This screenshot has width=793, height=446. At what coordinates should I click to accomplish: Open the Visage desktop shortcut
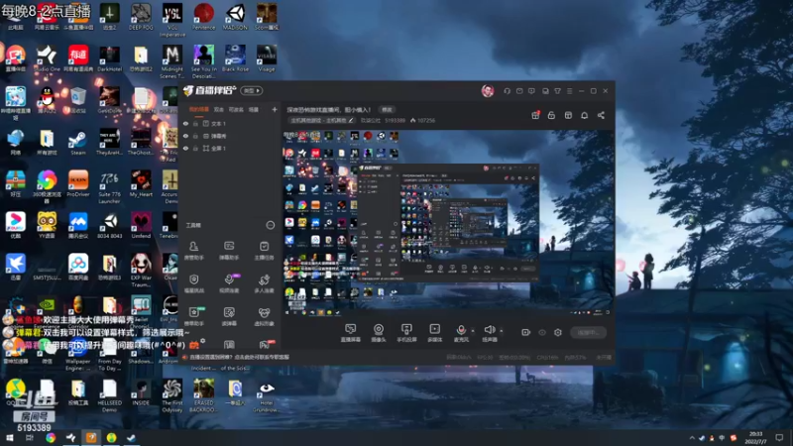pyautogui.click(x=267, y=58)
